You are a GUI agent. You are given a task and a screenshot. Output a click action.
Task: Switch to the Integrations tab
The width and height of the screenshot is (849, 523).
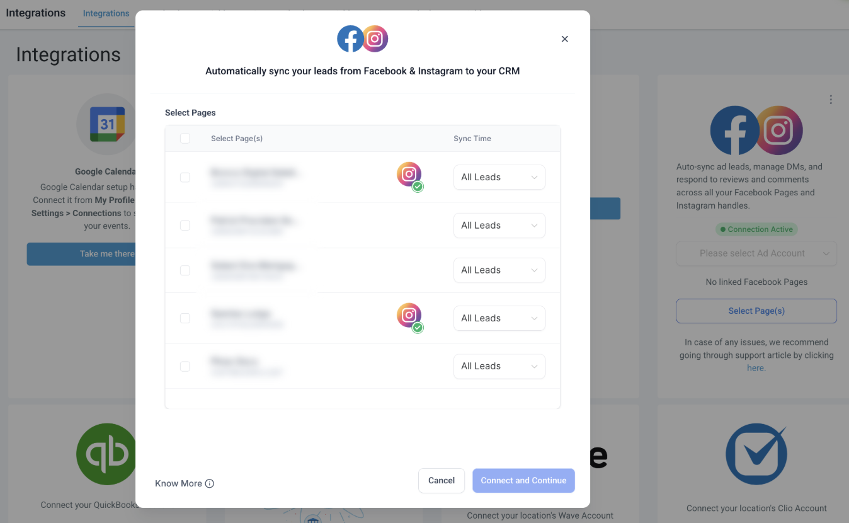[106, 13]
